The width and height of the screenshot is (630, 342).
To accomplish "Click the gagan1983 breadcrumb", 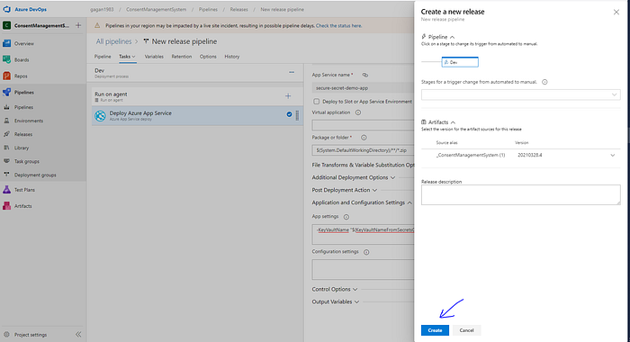I will [x=102, y=9].
